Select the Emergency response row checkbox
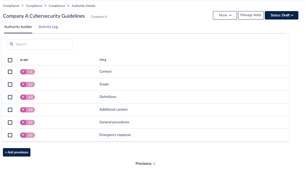The height and width of the screenshot is (170, 305). [10, 135]
